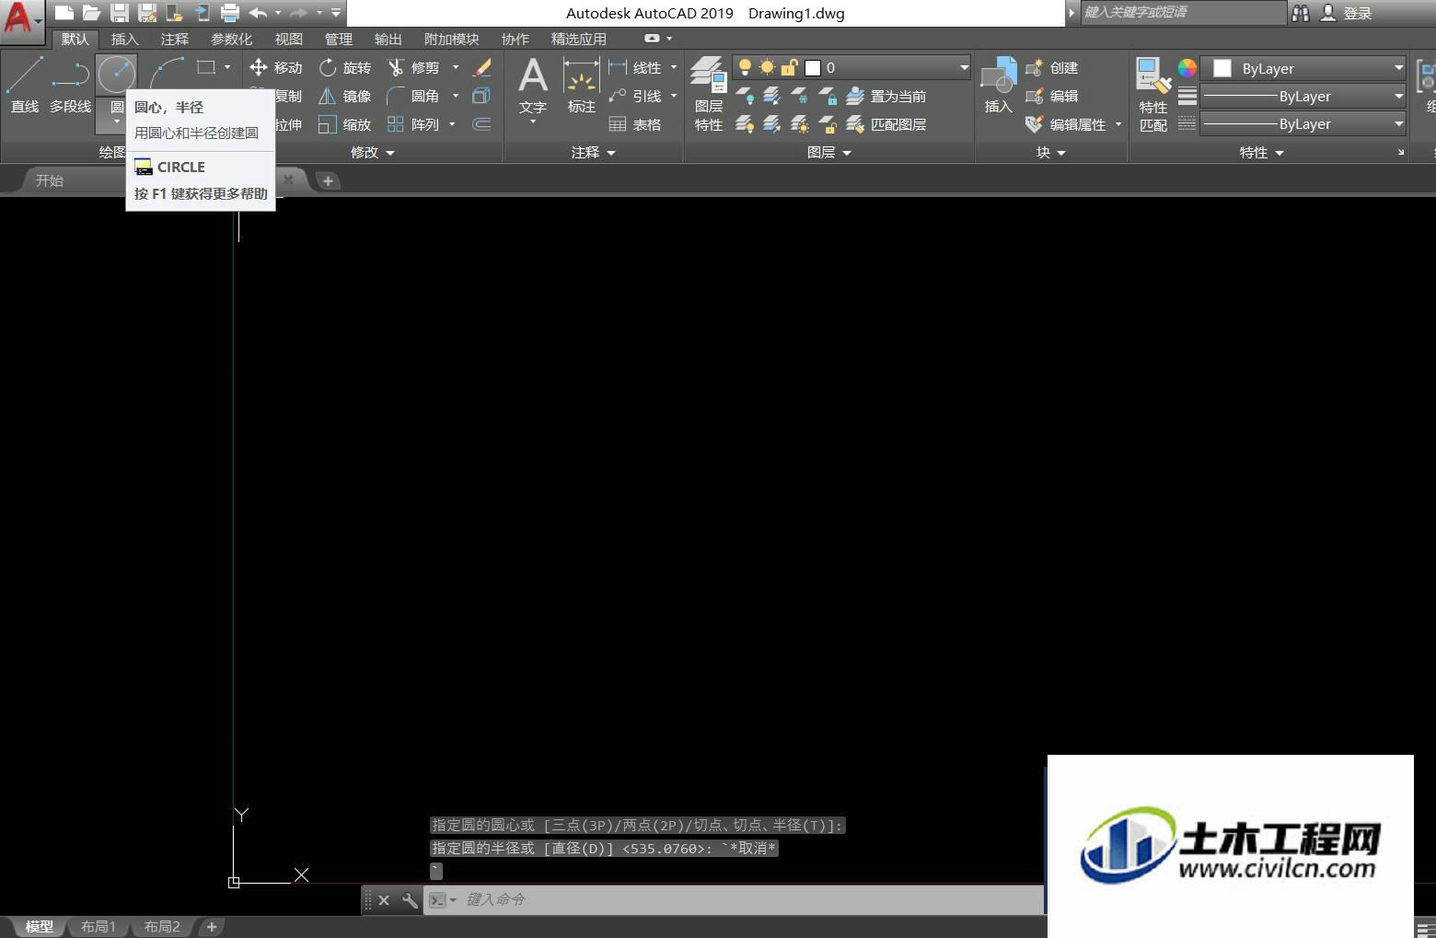Switch to the Layout2 (布局2) tab
The width and height of the screenshot is (1436, 938).
point(162,927)
